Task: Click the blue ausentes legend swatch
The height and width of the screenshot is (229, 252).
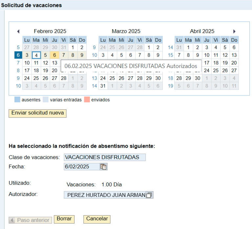Action: tap(17, 100)
